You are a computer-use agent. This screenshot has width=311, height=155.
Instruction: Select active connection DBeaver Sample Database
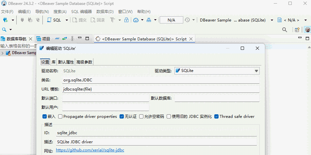point(233,20)
